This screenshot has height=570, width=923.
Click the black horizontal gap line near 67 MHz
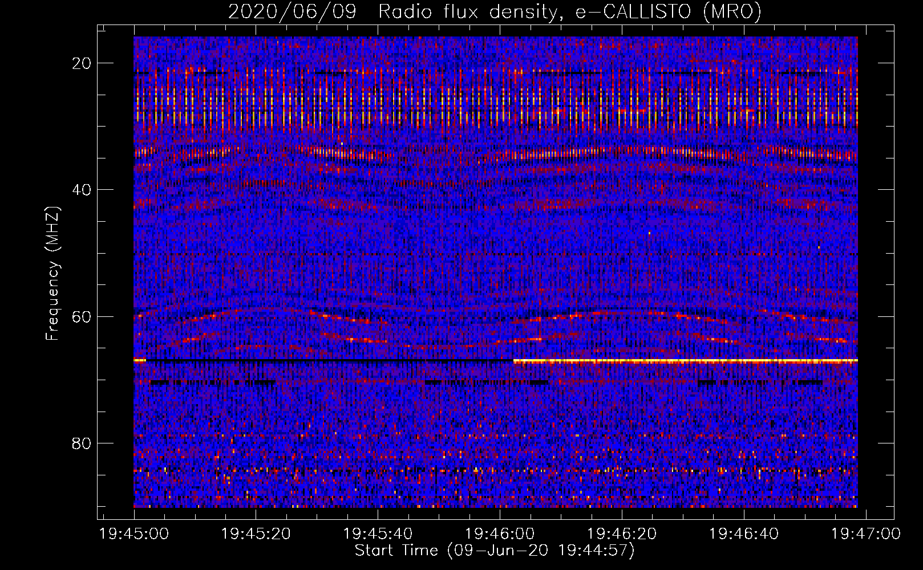pos(330,361)
